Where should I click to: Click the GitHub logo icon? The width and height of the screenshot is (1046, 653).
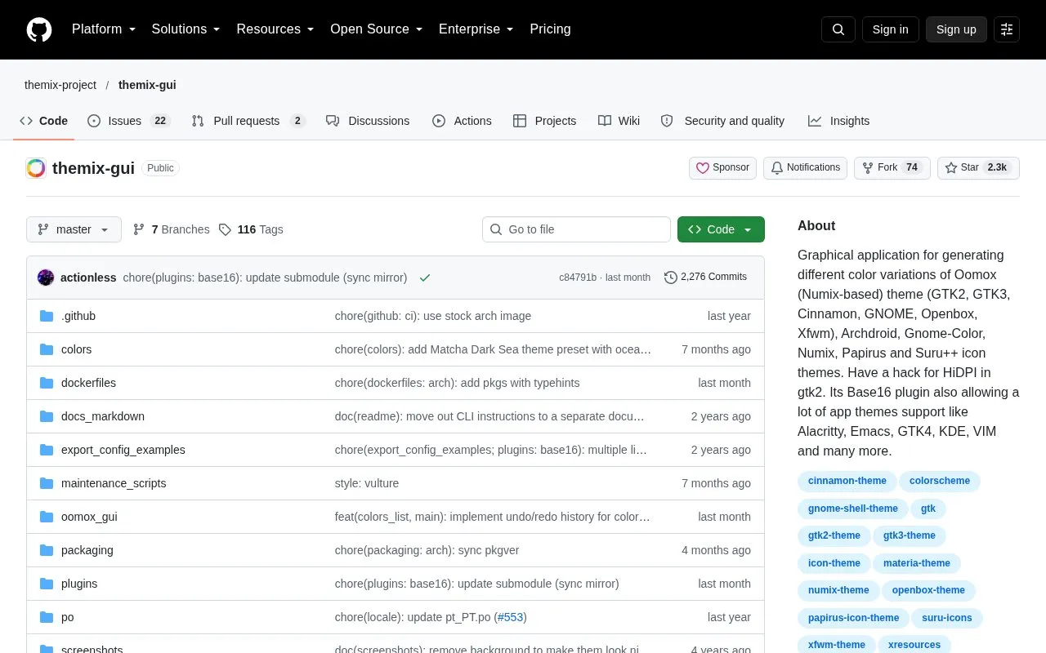coord(39,29)
